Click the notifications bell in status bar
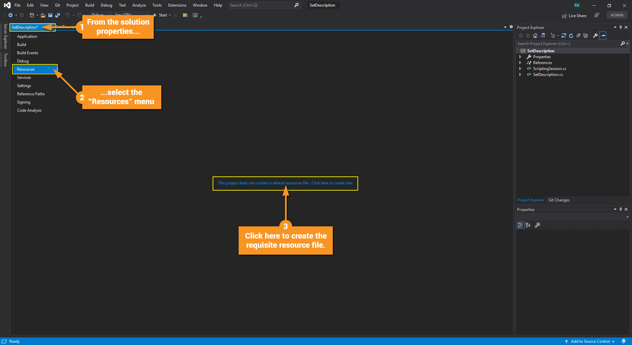This screenshot has width=632, height=345. (x=623, y=341)
